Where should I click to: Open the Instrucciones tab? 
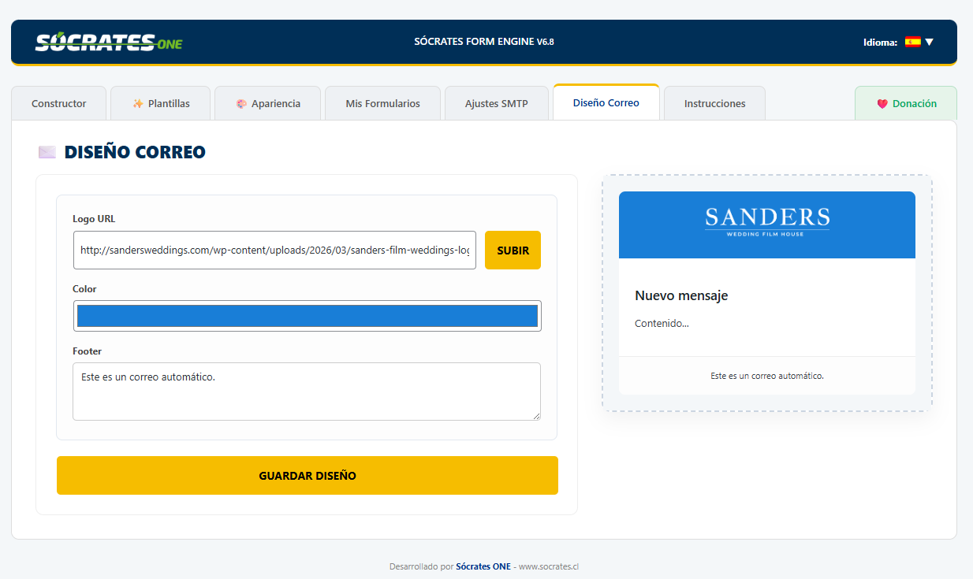coord(714,104)
